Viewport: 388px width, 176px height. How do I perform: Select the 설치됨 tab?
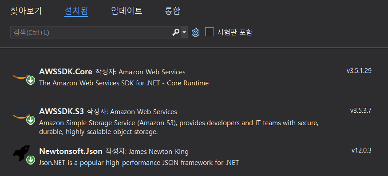pyautogui.click(x=76, y=11)
